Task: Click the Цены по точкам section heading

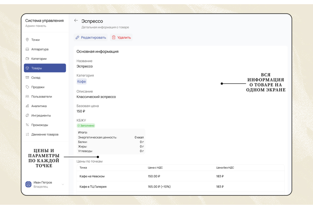Action: [x=89, y=161]
